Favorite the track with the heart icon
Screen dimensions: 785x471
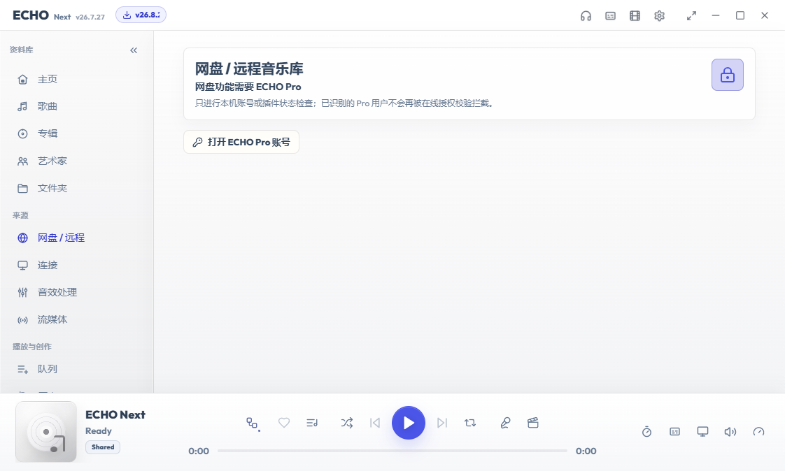[x=284, y=423]
